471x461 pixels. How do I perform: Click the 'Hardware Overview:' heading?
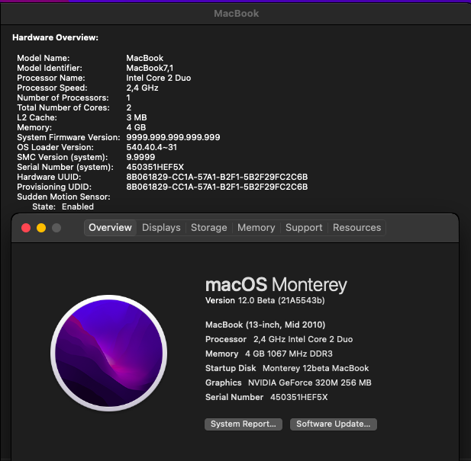click(55, 37)
